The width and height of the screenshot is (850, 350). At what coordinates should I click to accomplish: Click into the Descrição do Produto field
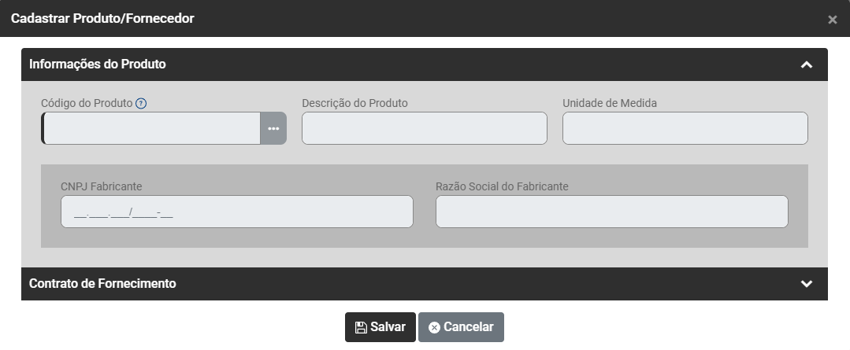[x=424, y=128]
